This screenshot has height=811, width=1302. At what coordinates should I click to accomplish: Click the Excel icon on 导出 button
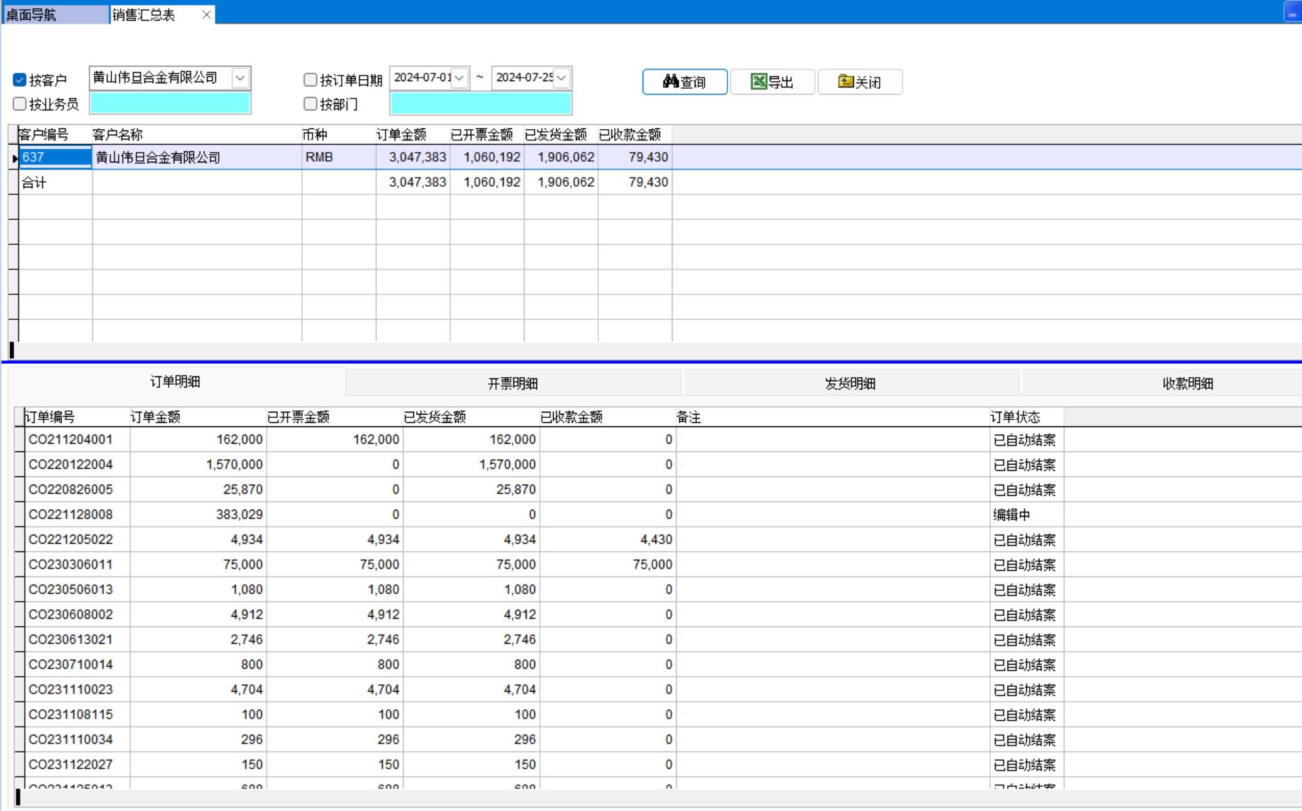(759, 82)
